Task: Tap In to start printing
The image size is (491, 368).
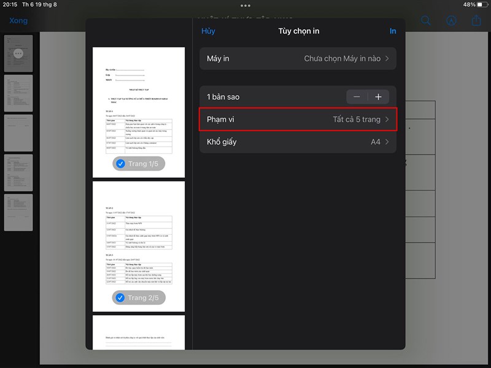Action: pos(392,31)
